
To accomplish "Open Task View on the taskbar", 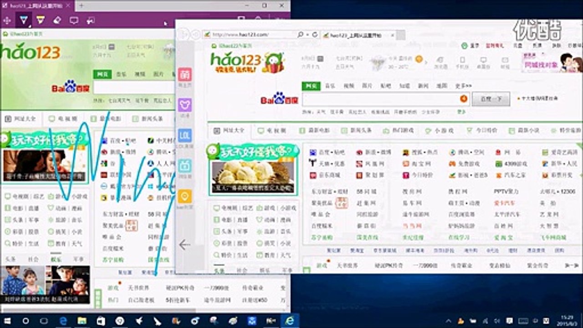I will [44, 321].
